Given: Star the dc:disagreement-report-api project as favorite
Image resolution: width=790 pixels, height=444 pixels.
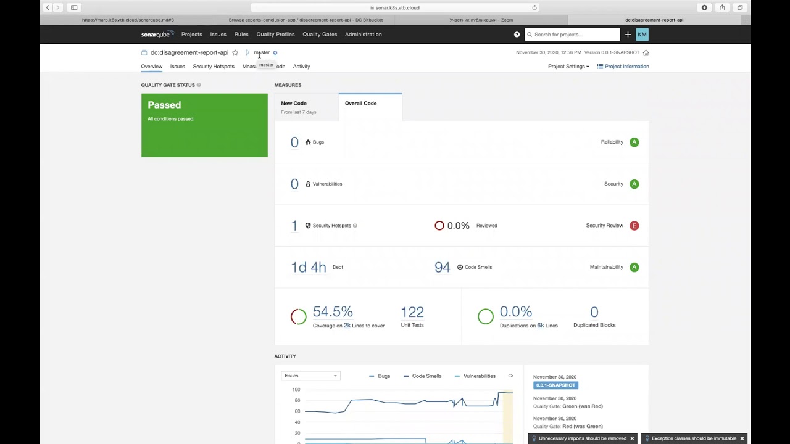Looking at the screenshot, I should 235,52.
